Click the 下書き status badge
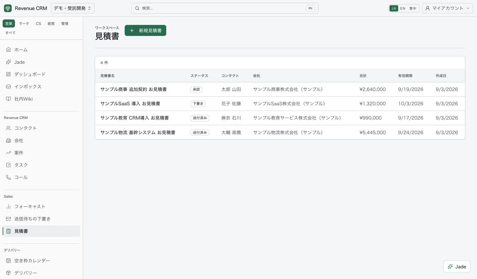The image size is (477, 279). coord(198,104)
